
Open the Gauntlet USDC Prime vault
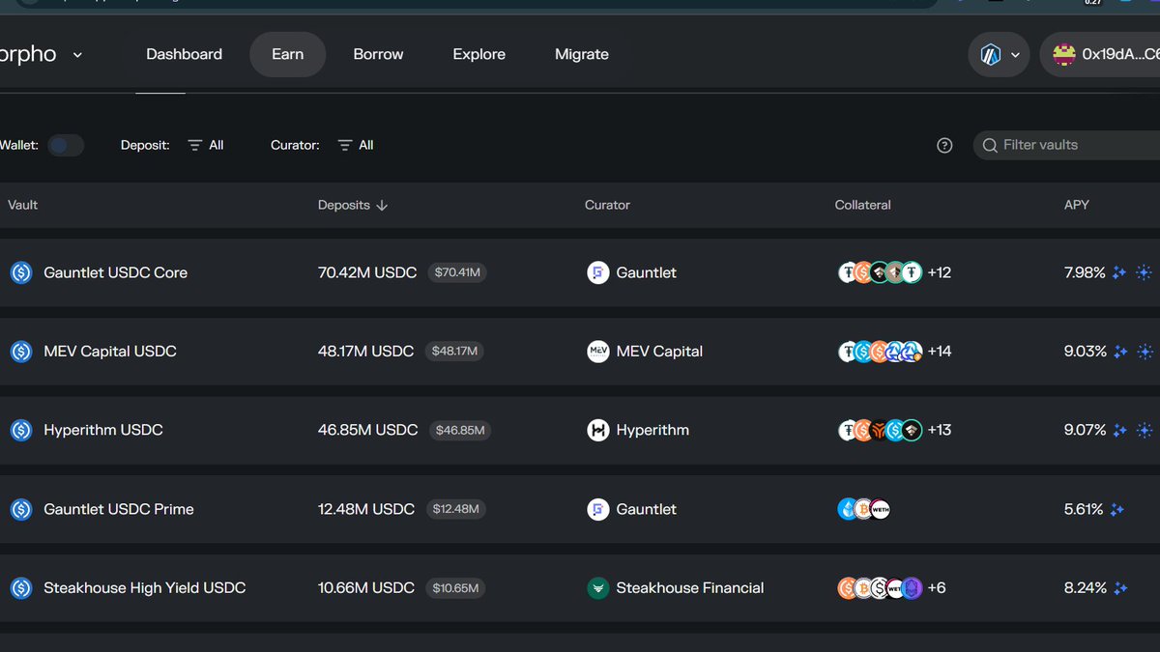coord(119,509)
